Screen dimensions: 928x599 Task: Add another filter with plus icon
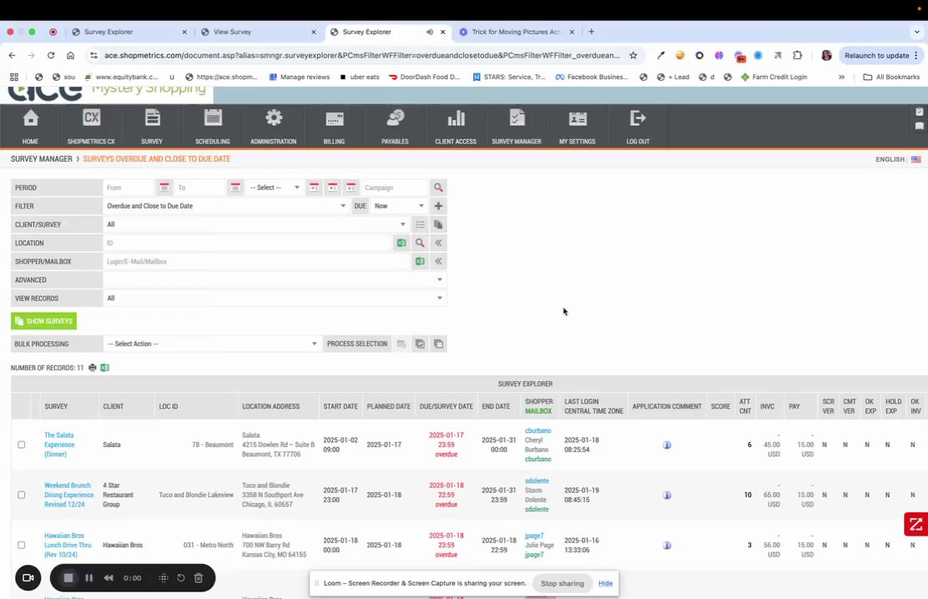[x=438, y=206]
